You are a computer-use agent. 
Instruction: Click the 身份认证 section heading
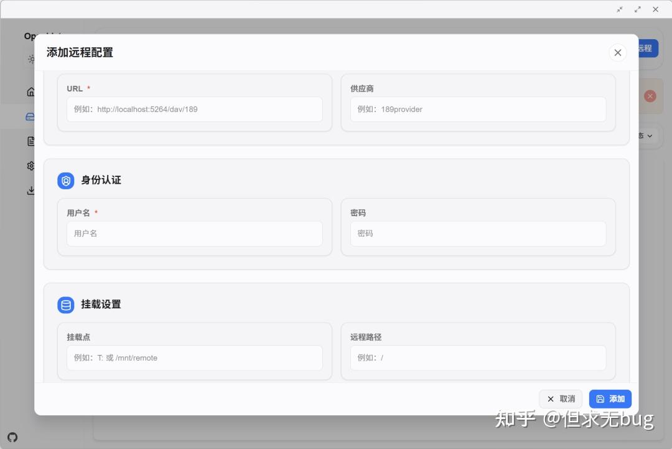101,180
